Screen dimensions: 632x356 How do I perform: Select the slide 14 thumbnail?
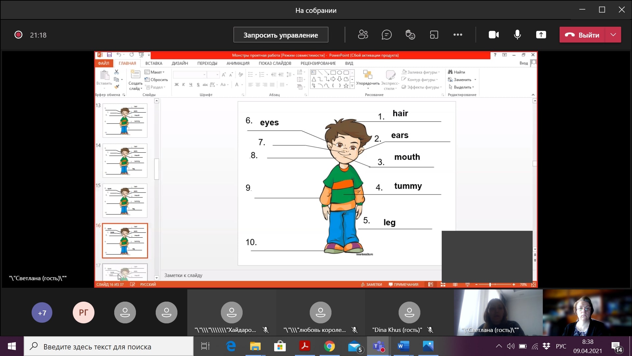pyautogui.click(x=125, y=161)
